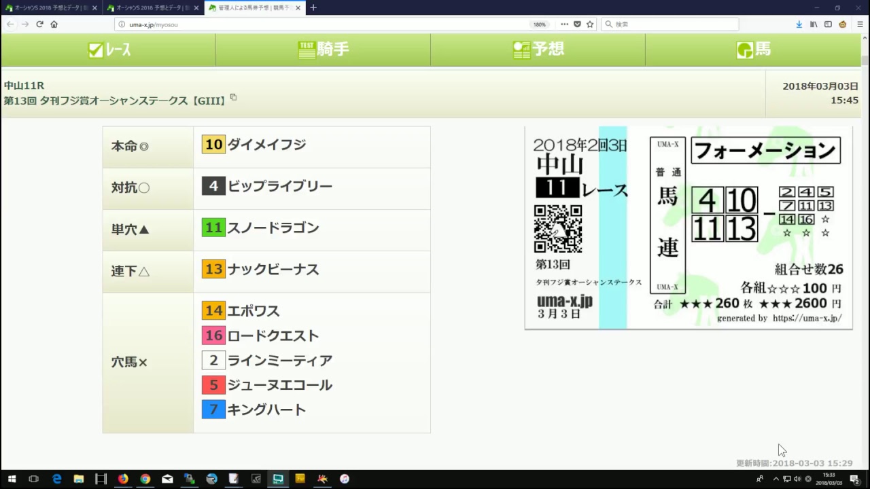The width and height of the screenshot is (870, 489).
Task: Go to the browser home page
Action: pos(54,24)
